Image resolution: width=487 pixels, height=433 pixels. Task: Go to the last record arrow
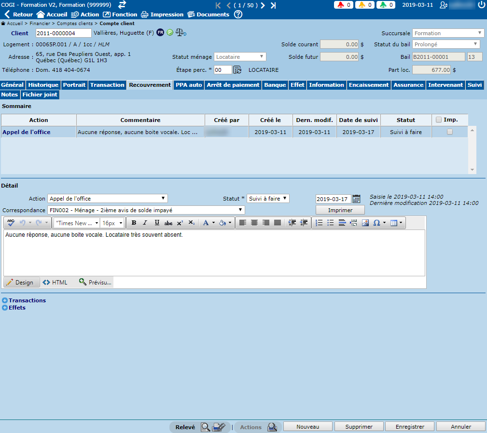273,5
